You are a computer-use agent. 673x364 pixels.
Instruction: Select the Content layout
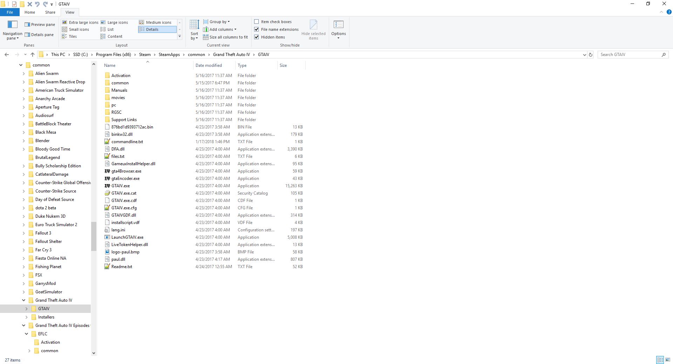tap(111, 36)
